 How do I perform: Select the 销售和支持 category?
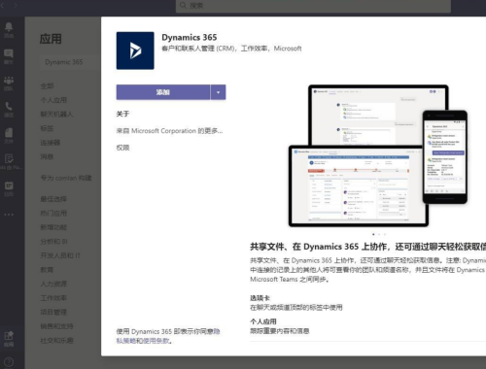(x=56, y=326)
